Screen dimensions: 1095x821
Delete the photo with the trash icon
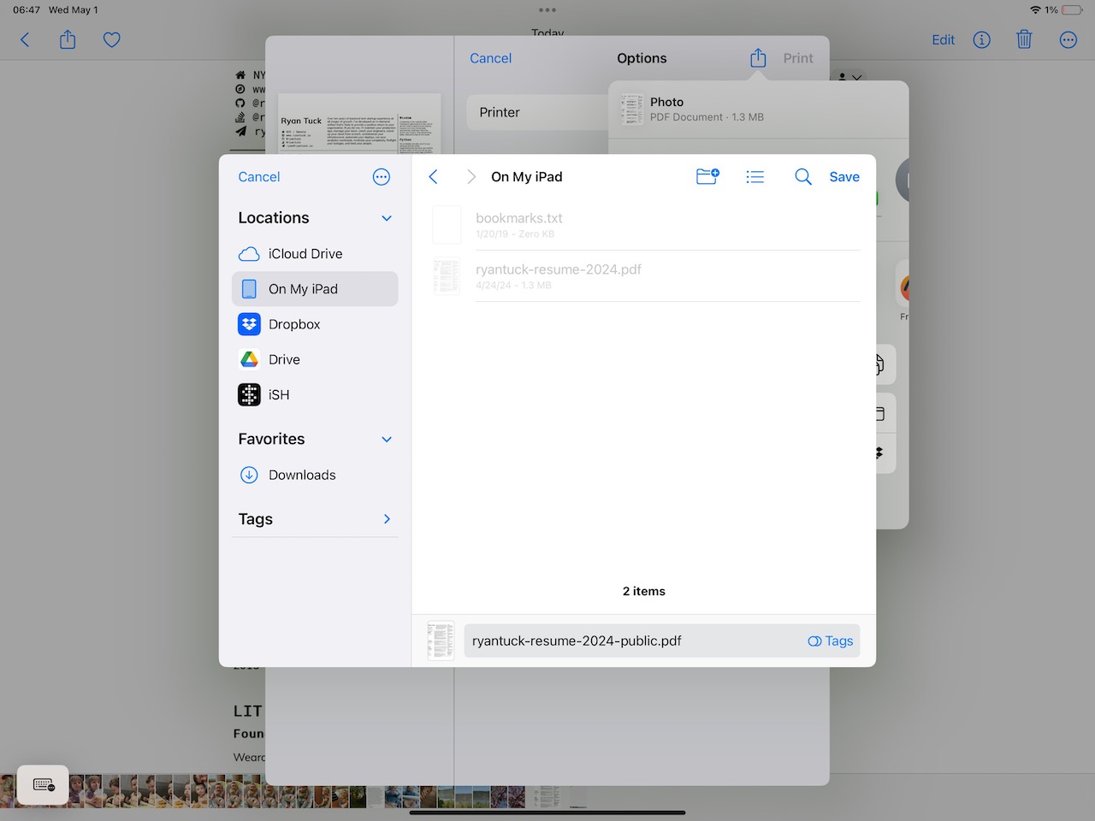[1024, 40]
